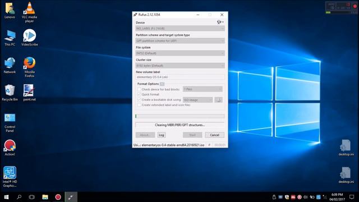Open Control Panel desktop shortcut

tap(10, 122)
